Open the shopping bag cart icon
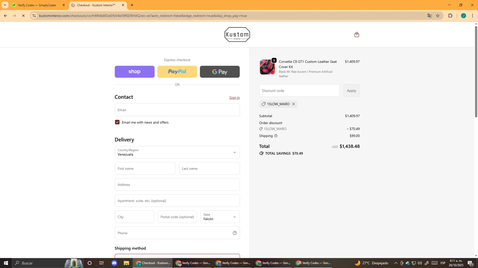478x268 pixels. tap(357, 34)
